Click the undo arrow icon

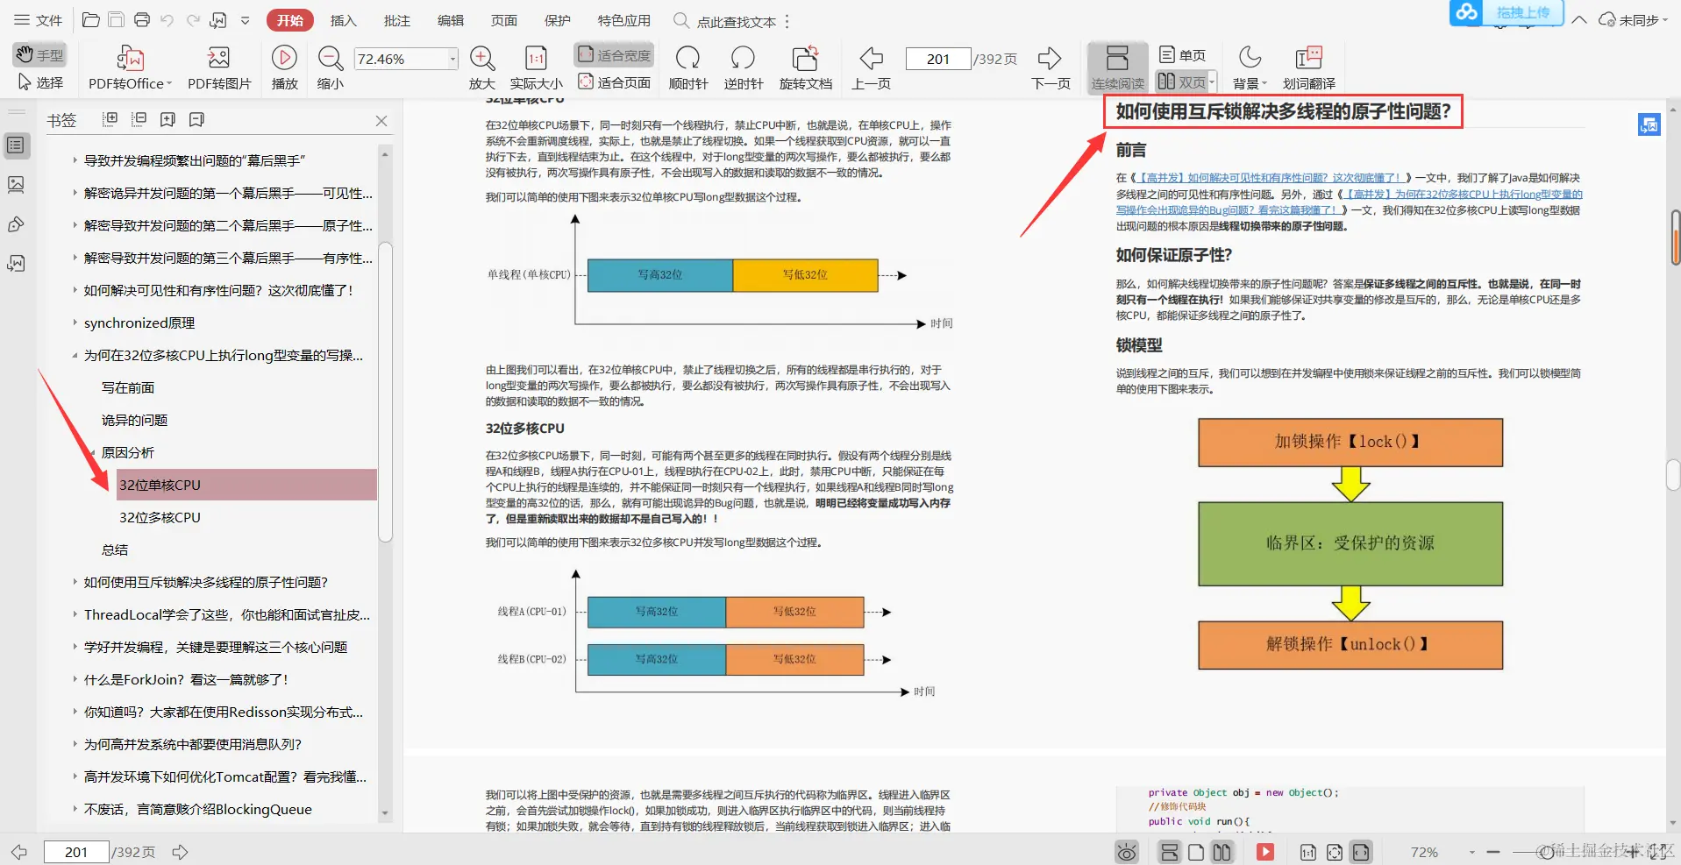(167, 19)
